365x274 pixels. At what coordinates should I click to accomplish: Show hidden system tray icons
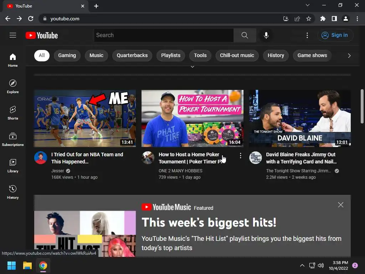coord(302,265)
